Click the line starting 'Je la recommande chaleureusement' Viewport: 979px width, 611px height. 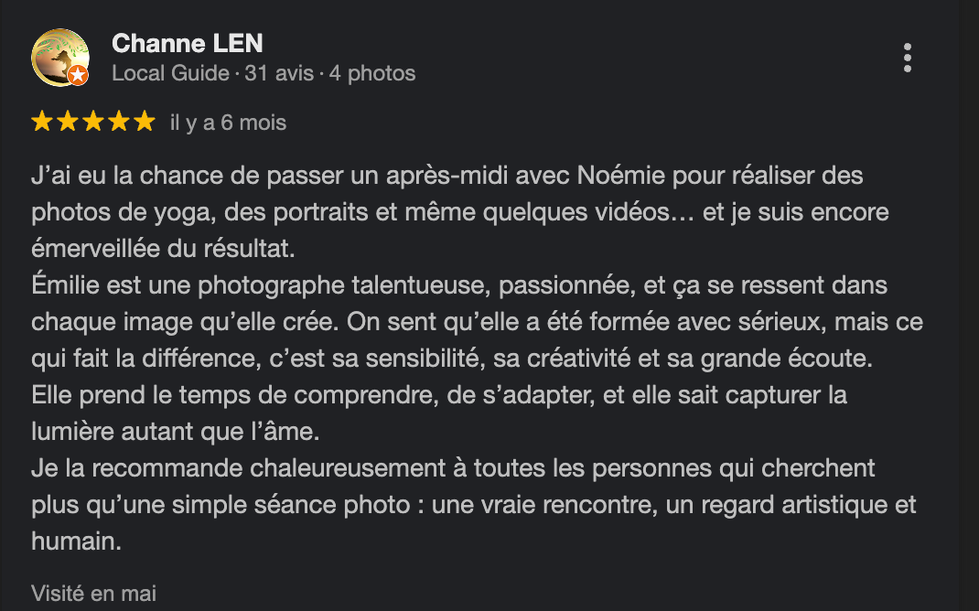[453, 468]
